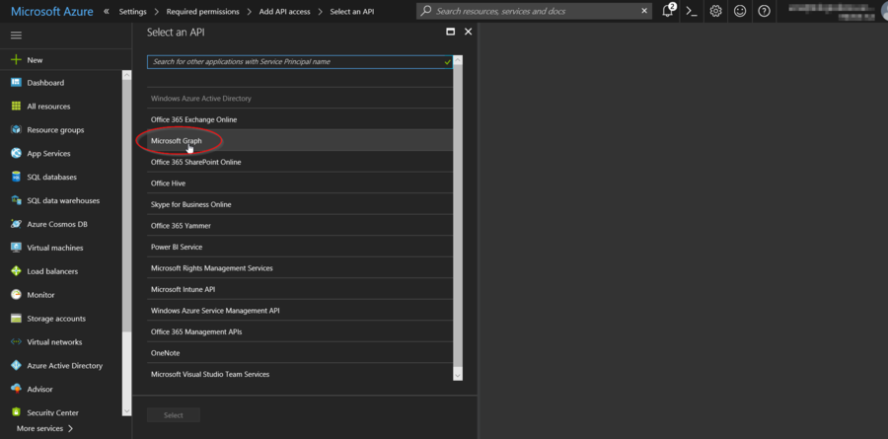Click the Select button

tap(174, 415)
